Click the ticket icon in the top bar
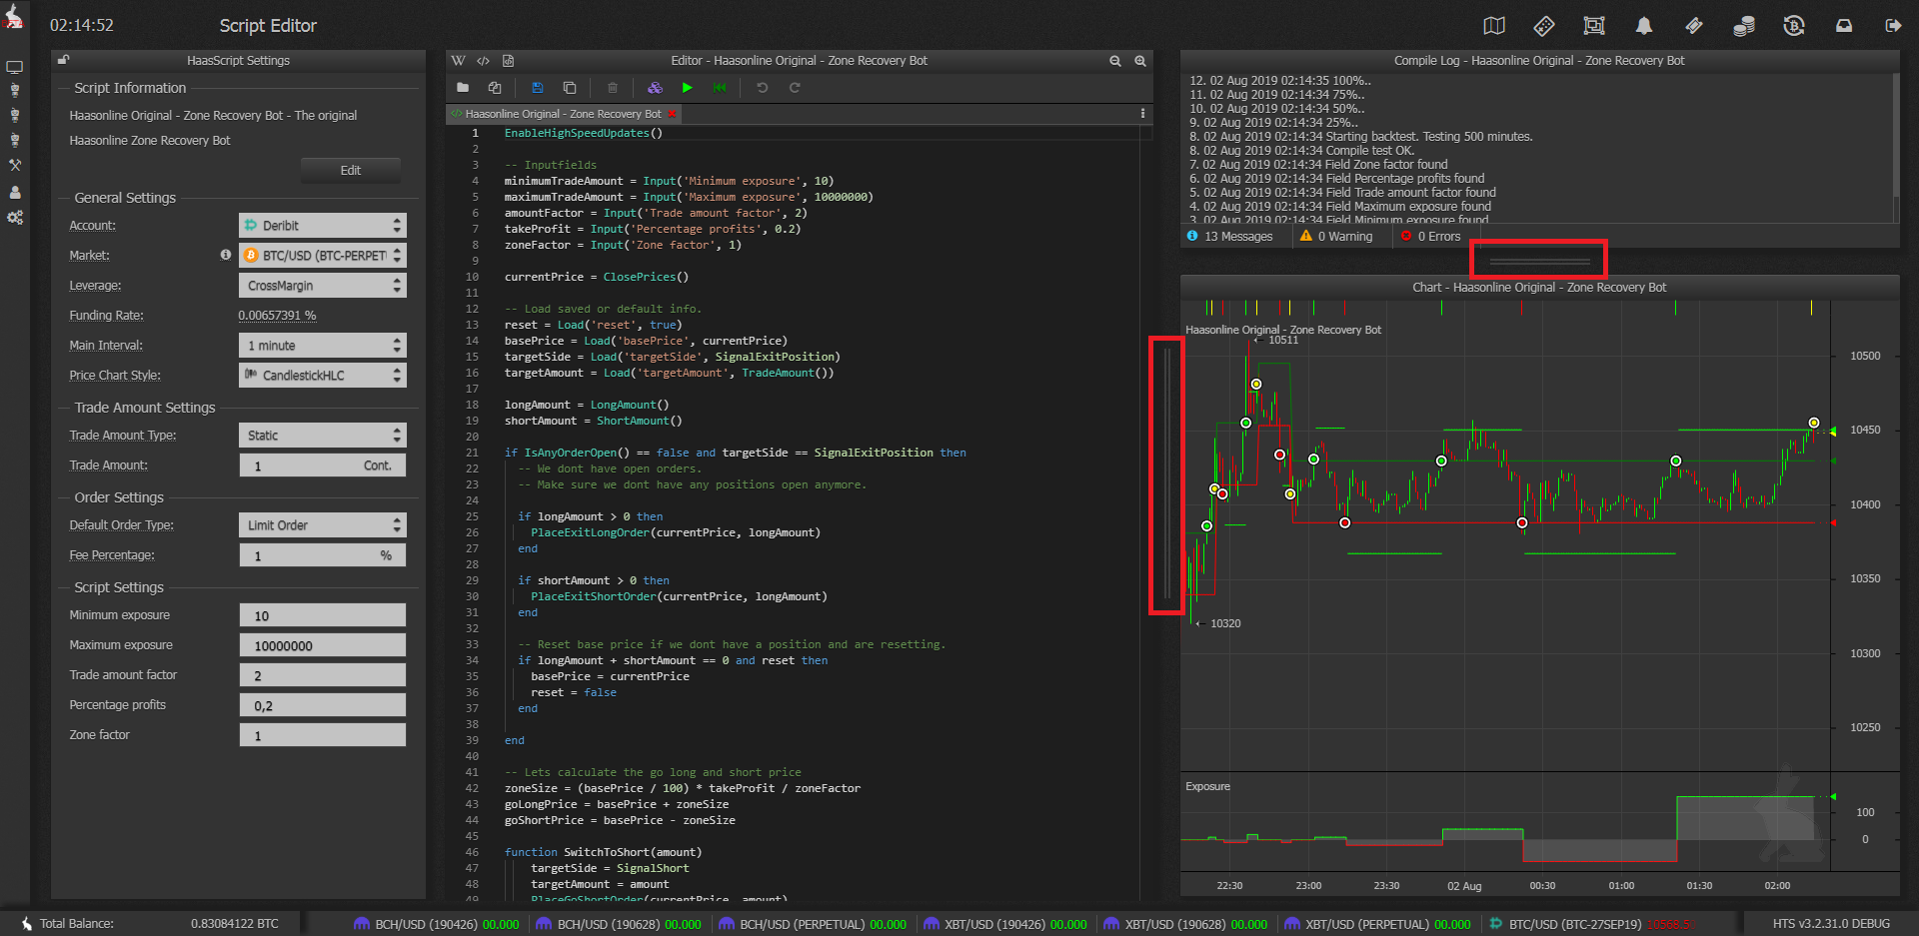Viewport: 1919px width, 936px height. (x=1694, y=26)
